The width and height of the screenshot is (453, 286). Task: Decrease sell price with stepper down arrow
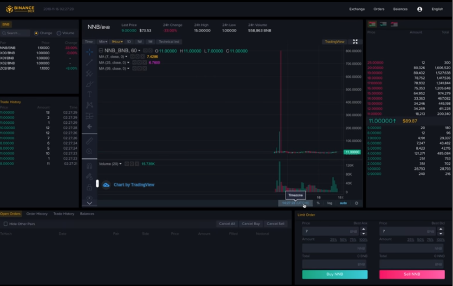coord(440,233)
